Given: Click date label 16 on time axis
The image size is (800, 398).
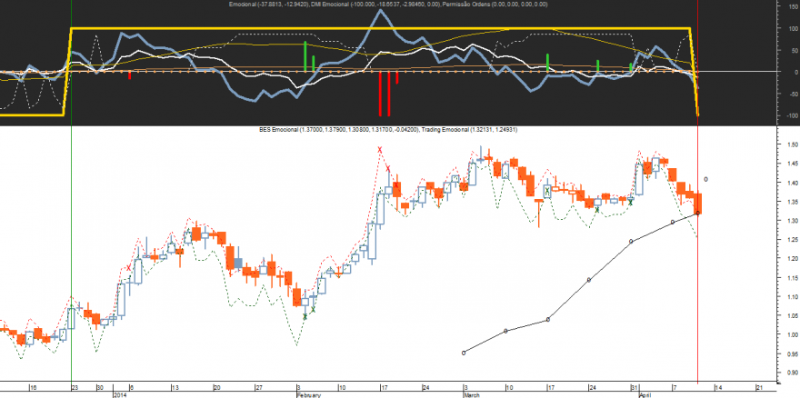Looking at the screenshot, I should [x=34, y=387].
